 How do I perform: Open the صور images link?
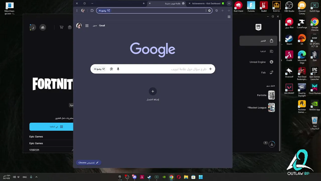tap(95, 26)
